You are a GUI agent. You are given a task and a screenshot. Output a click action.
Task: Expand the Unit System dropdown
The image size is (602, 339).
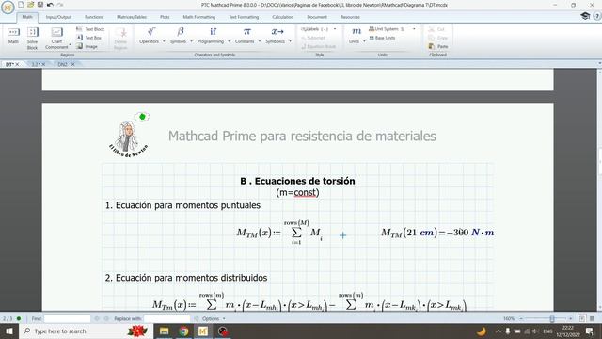[414, 29]
